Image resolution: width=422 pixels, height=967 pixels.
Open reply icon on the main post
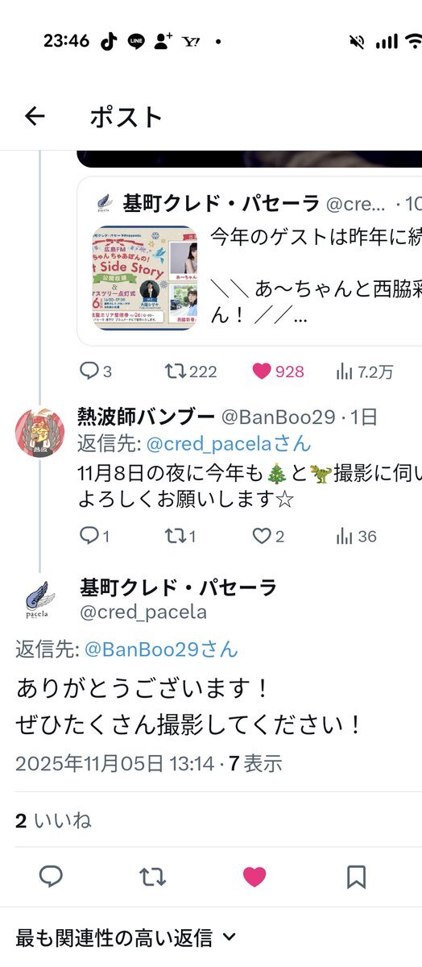pos(52,876)
